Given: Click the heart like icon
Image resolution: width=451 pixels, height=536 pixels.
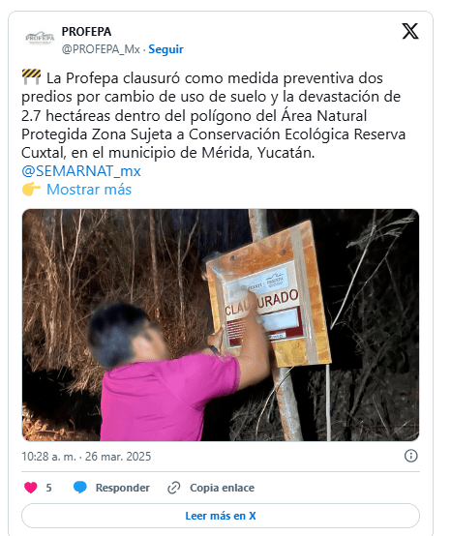Looking at the screenshot, I should 31,488.
